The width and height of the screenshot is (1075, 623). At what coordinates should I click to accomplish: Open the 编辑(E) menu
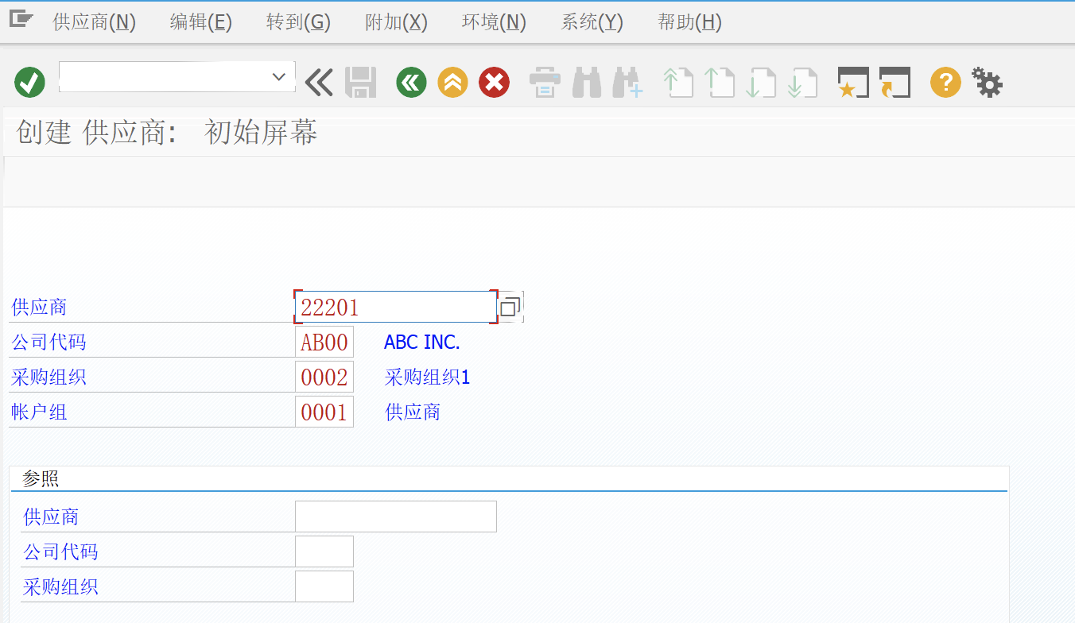[x=201, y=22]
